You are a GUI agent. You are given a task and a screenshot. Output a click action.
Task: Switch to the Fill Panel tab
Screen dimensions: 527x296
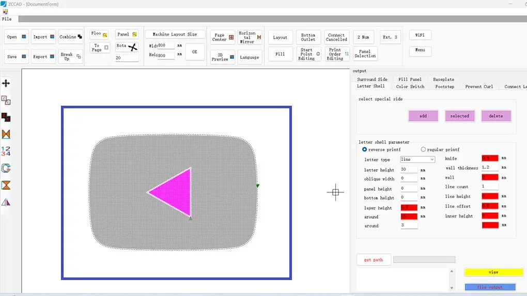click(x=410, y=79)
